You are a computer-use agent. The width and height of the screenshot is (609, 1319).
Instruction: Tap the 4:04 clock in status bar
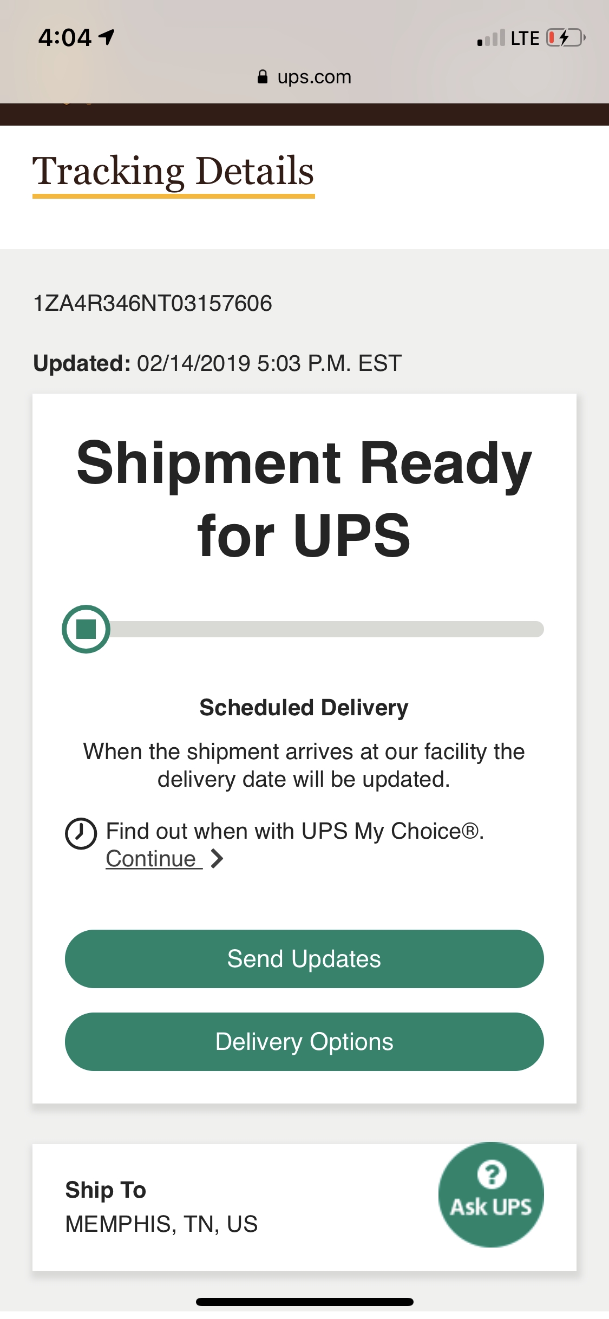pos(64,37)
